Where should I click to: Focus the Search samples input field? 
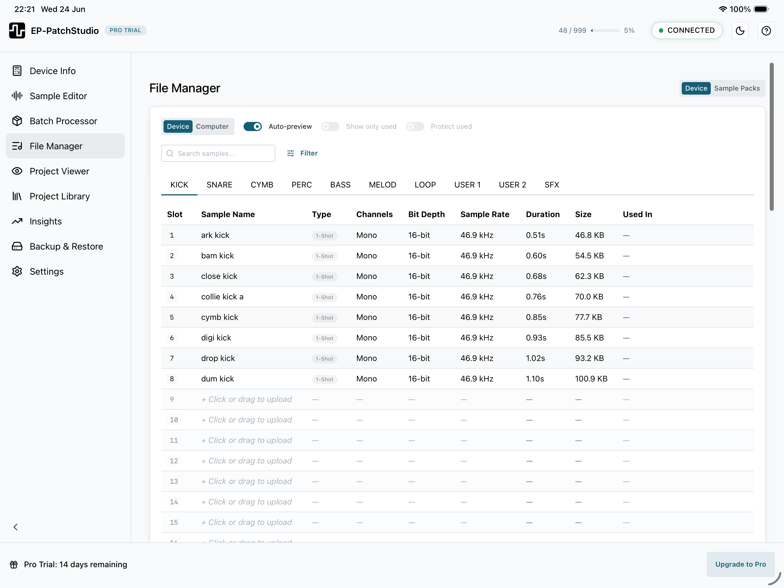pyautogui.click(x=218, y=153)
